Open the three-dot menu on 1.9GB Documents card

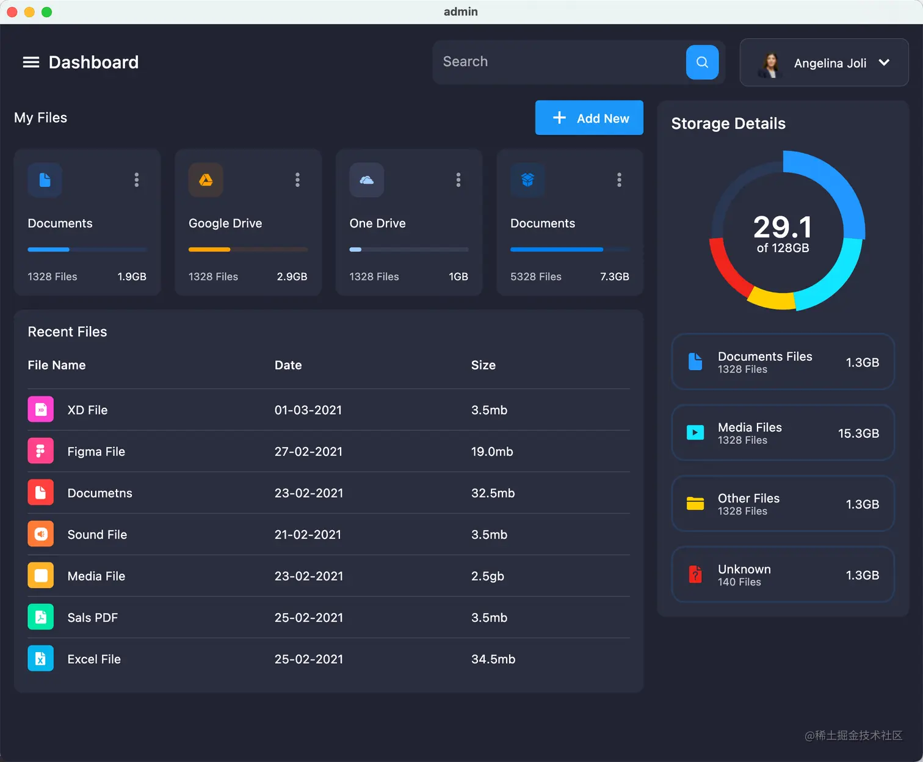coord(136,180)
